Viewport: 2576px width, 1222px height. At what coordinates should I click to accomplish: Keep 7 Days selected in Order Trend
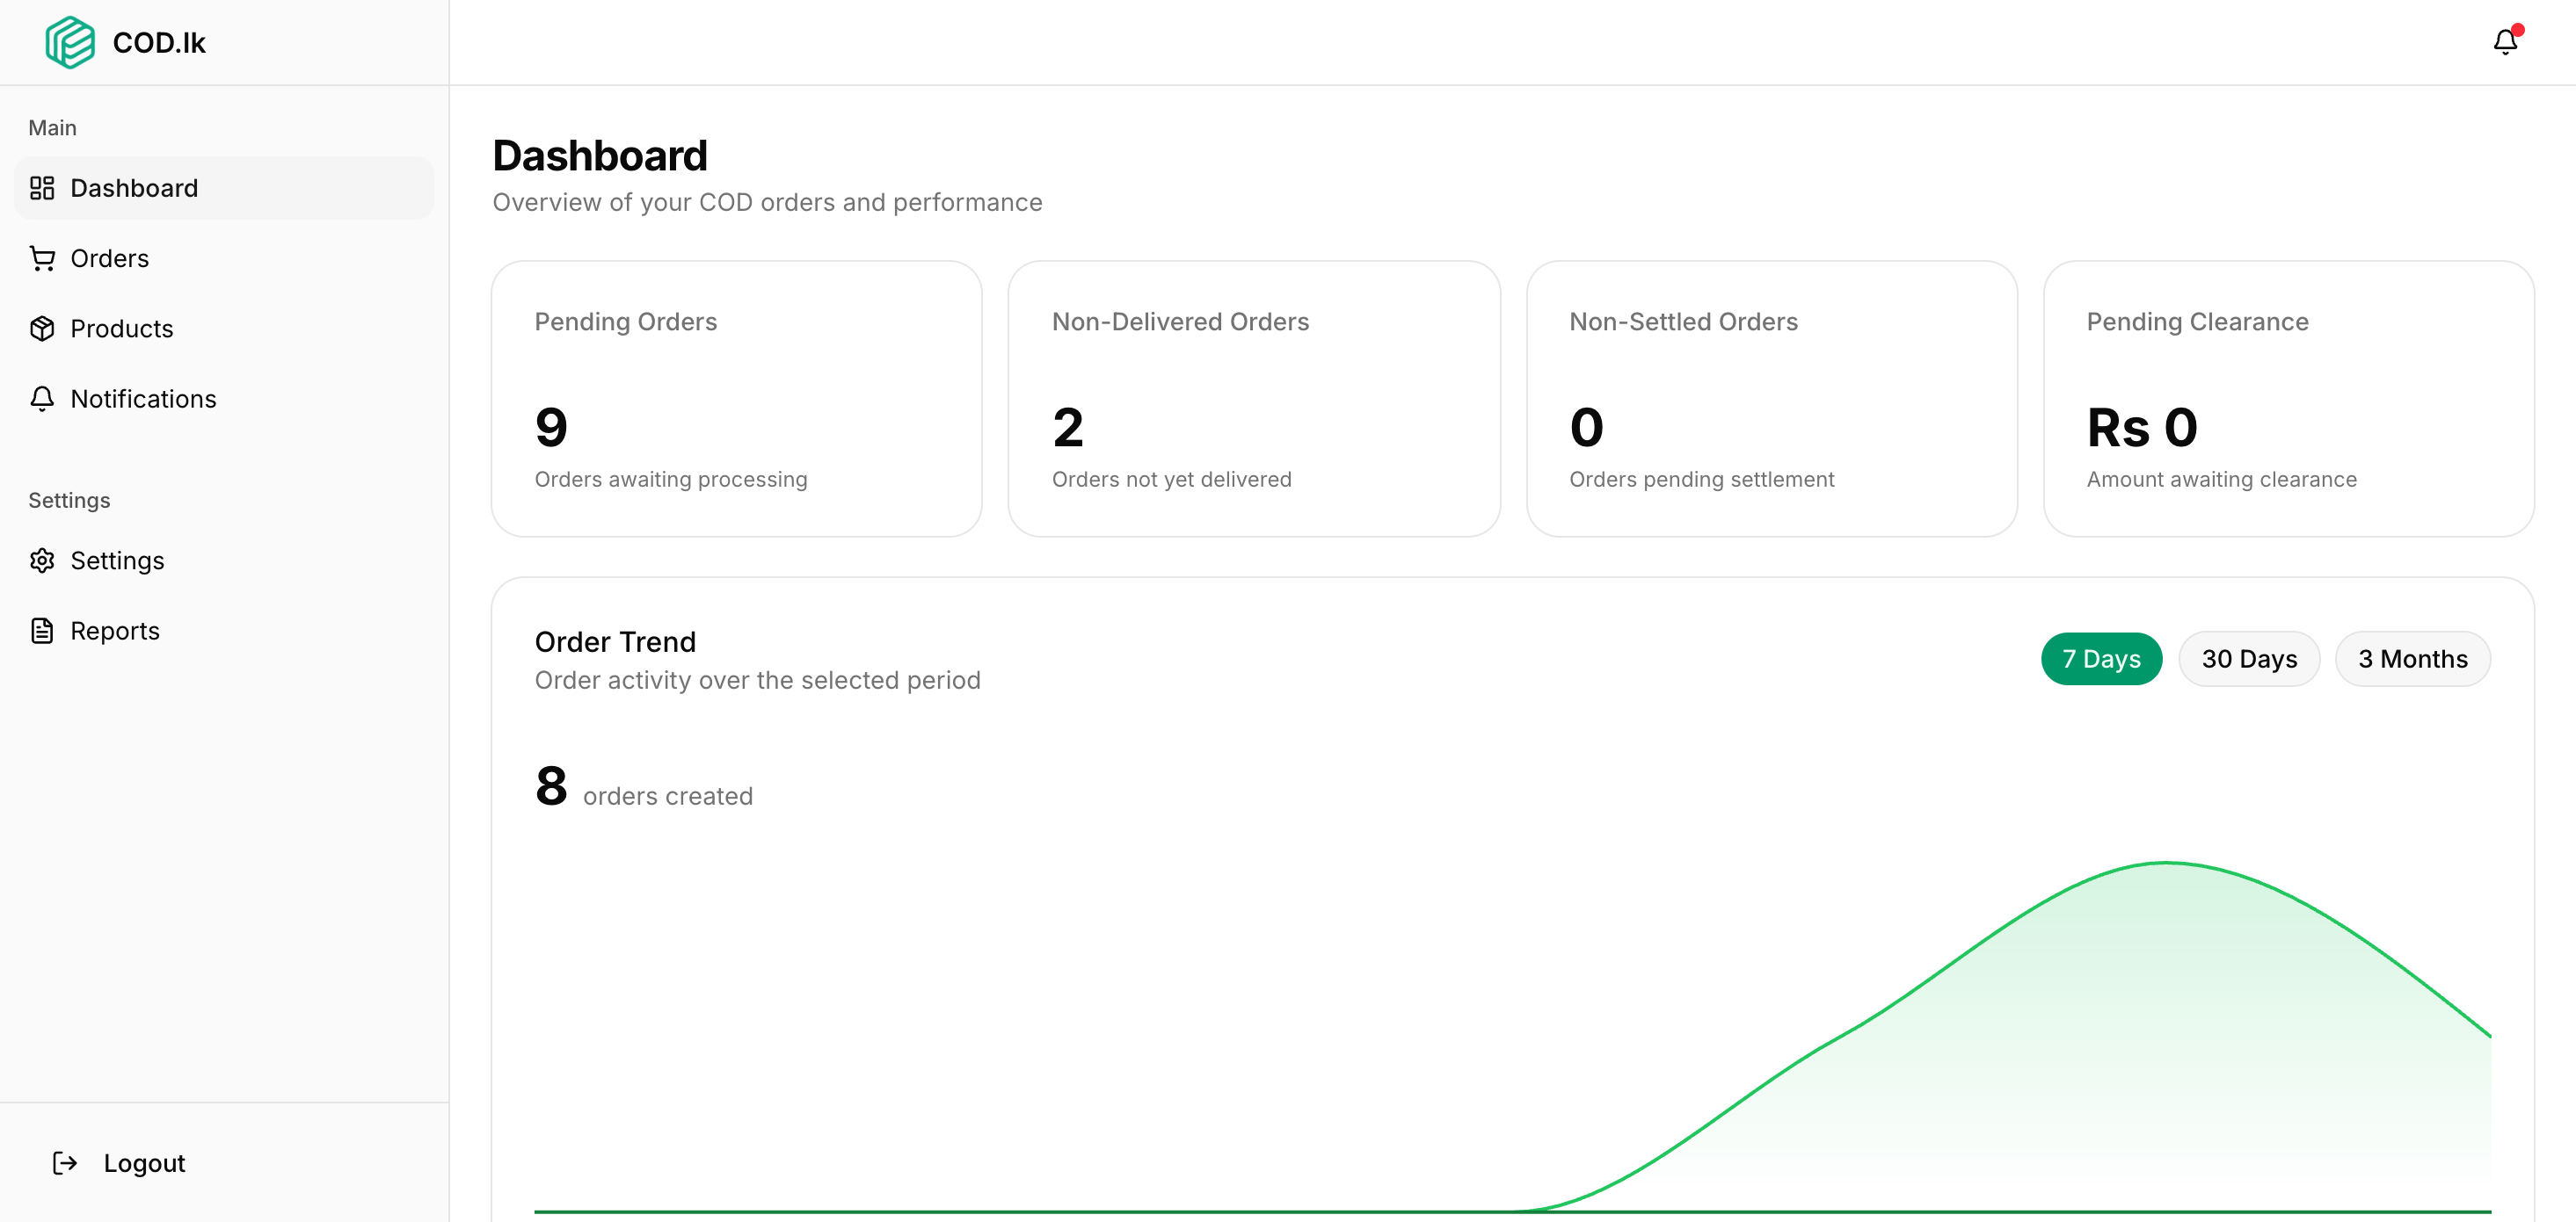click(x=2101, y=659)
